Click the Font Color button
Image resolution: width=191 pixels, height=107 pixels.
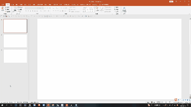49,11
